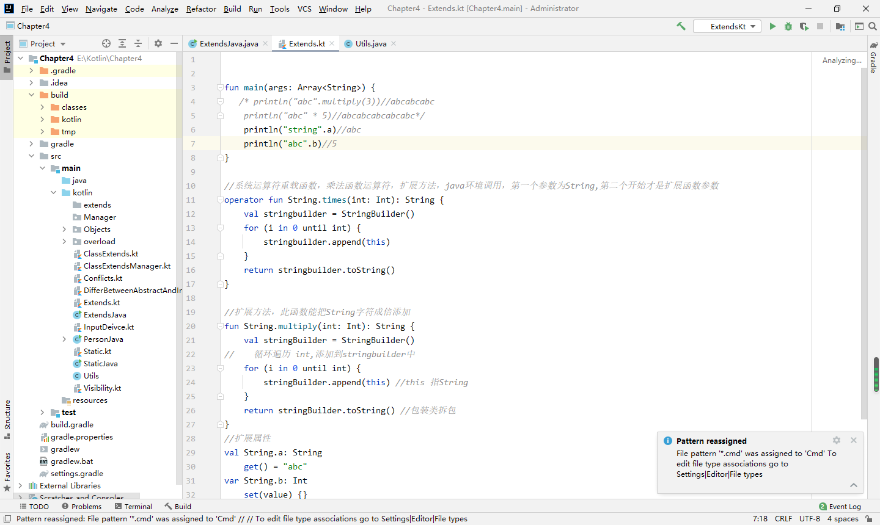Hide the Project tool window

(174, 43)
